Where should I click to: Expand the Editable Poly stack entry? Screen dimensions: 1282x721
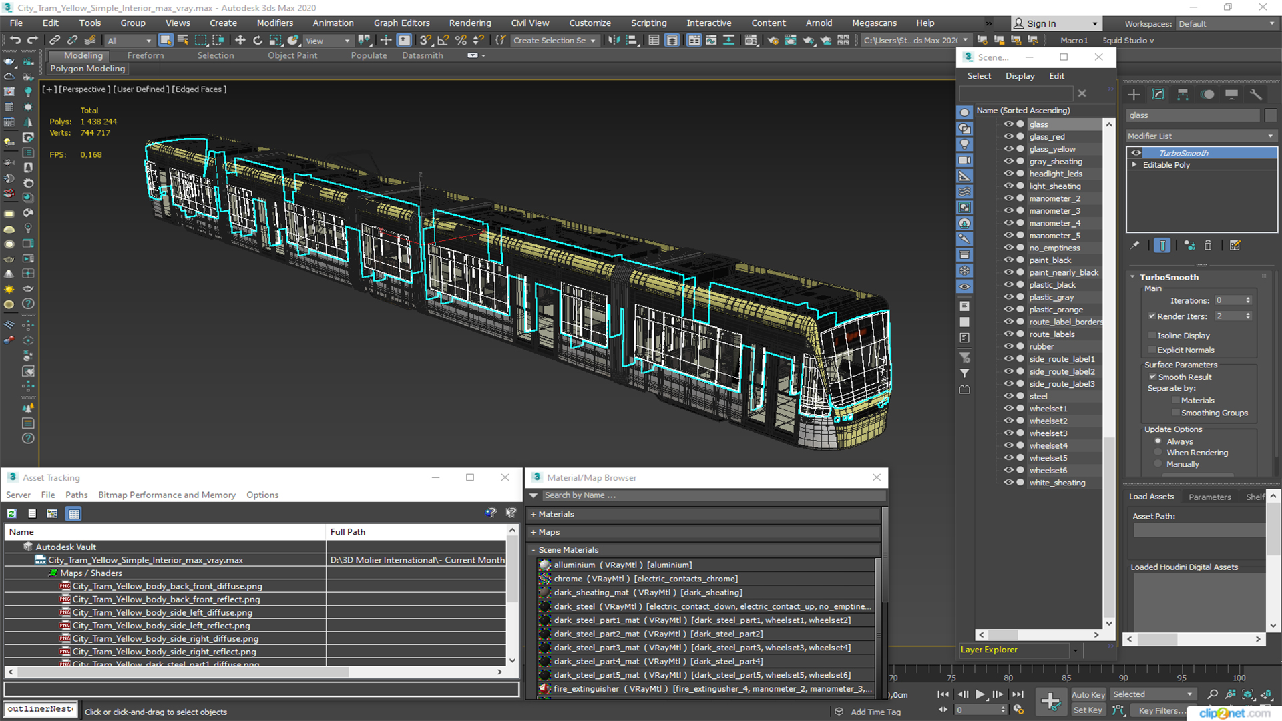point(1134,165)
